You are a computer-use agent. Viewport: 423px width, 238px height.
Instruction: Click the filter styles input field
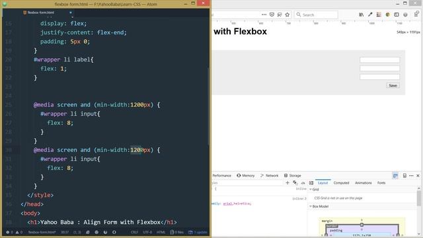click(x=247, y=182)
